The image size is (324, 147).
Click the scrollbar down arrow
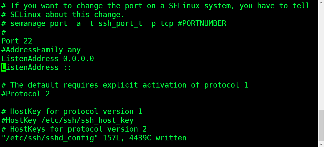point(321,144)
